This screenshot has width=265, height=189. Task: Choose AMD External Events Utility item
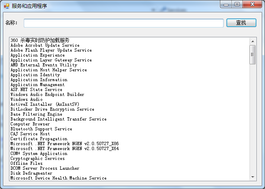(43, 65)
